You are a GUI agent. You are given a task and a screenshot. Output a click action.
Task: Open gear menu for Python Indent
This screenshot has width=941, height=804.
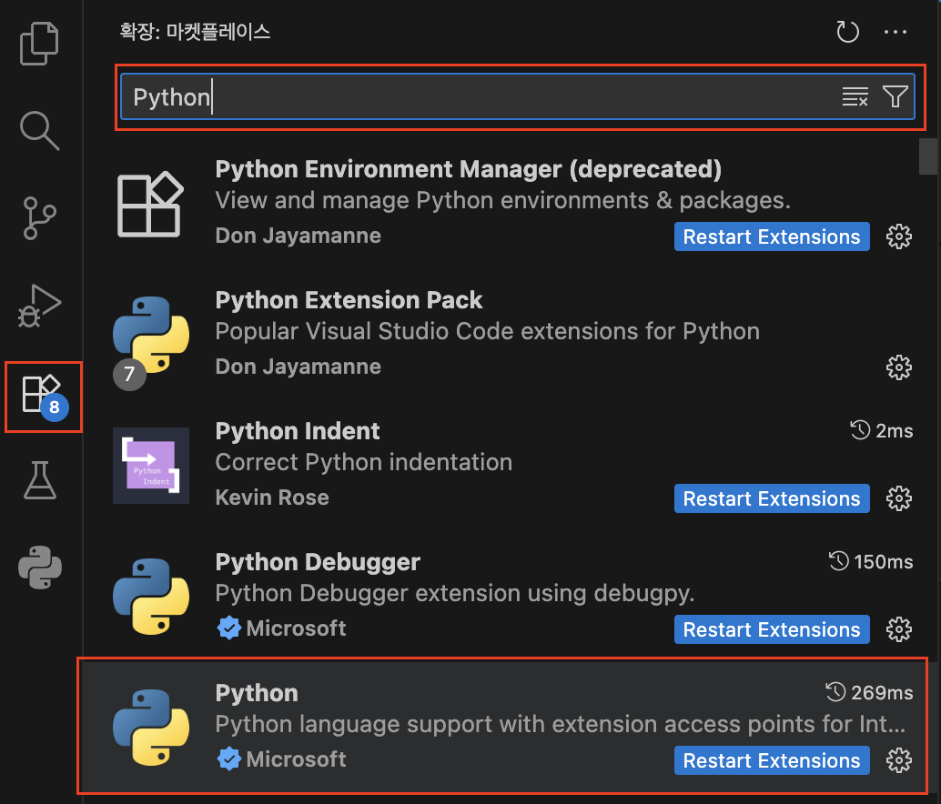(898, 498)
